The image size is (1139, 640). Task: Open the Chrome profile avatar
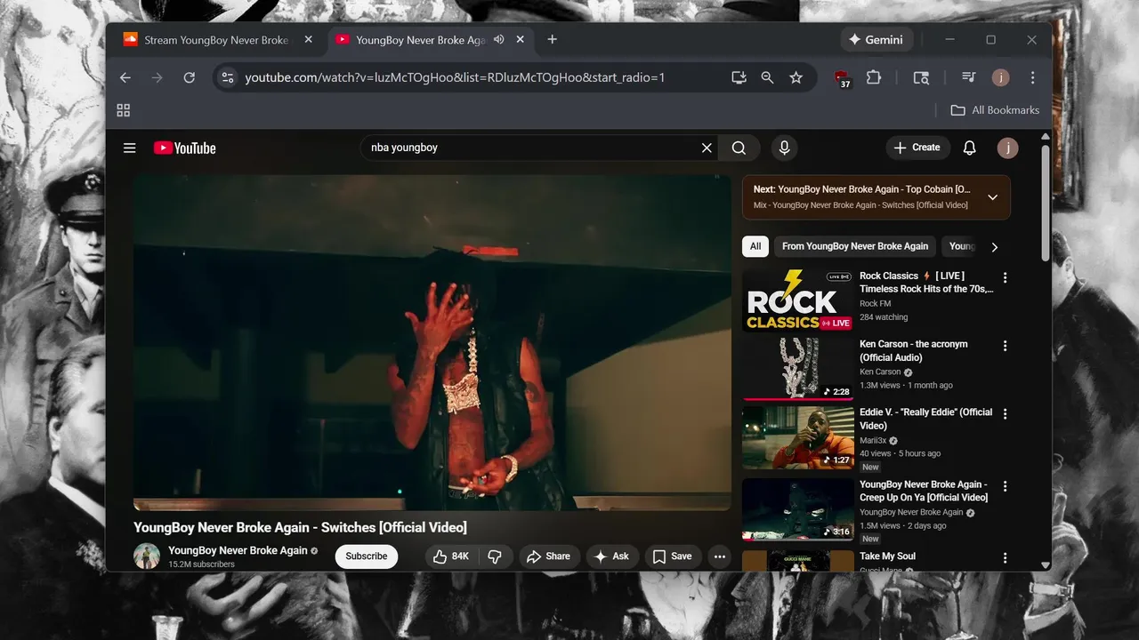[x=1000, y=77]
